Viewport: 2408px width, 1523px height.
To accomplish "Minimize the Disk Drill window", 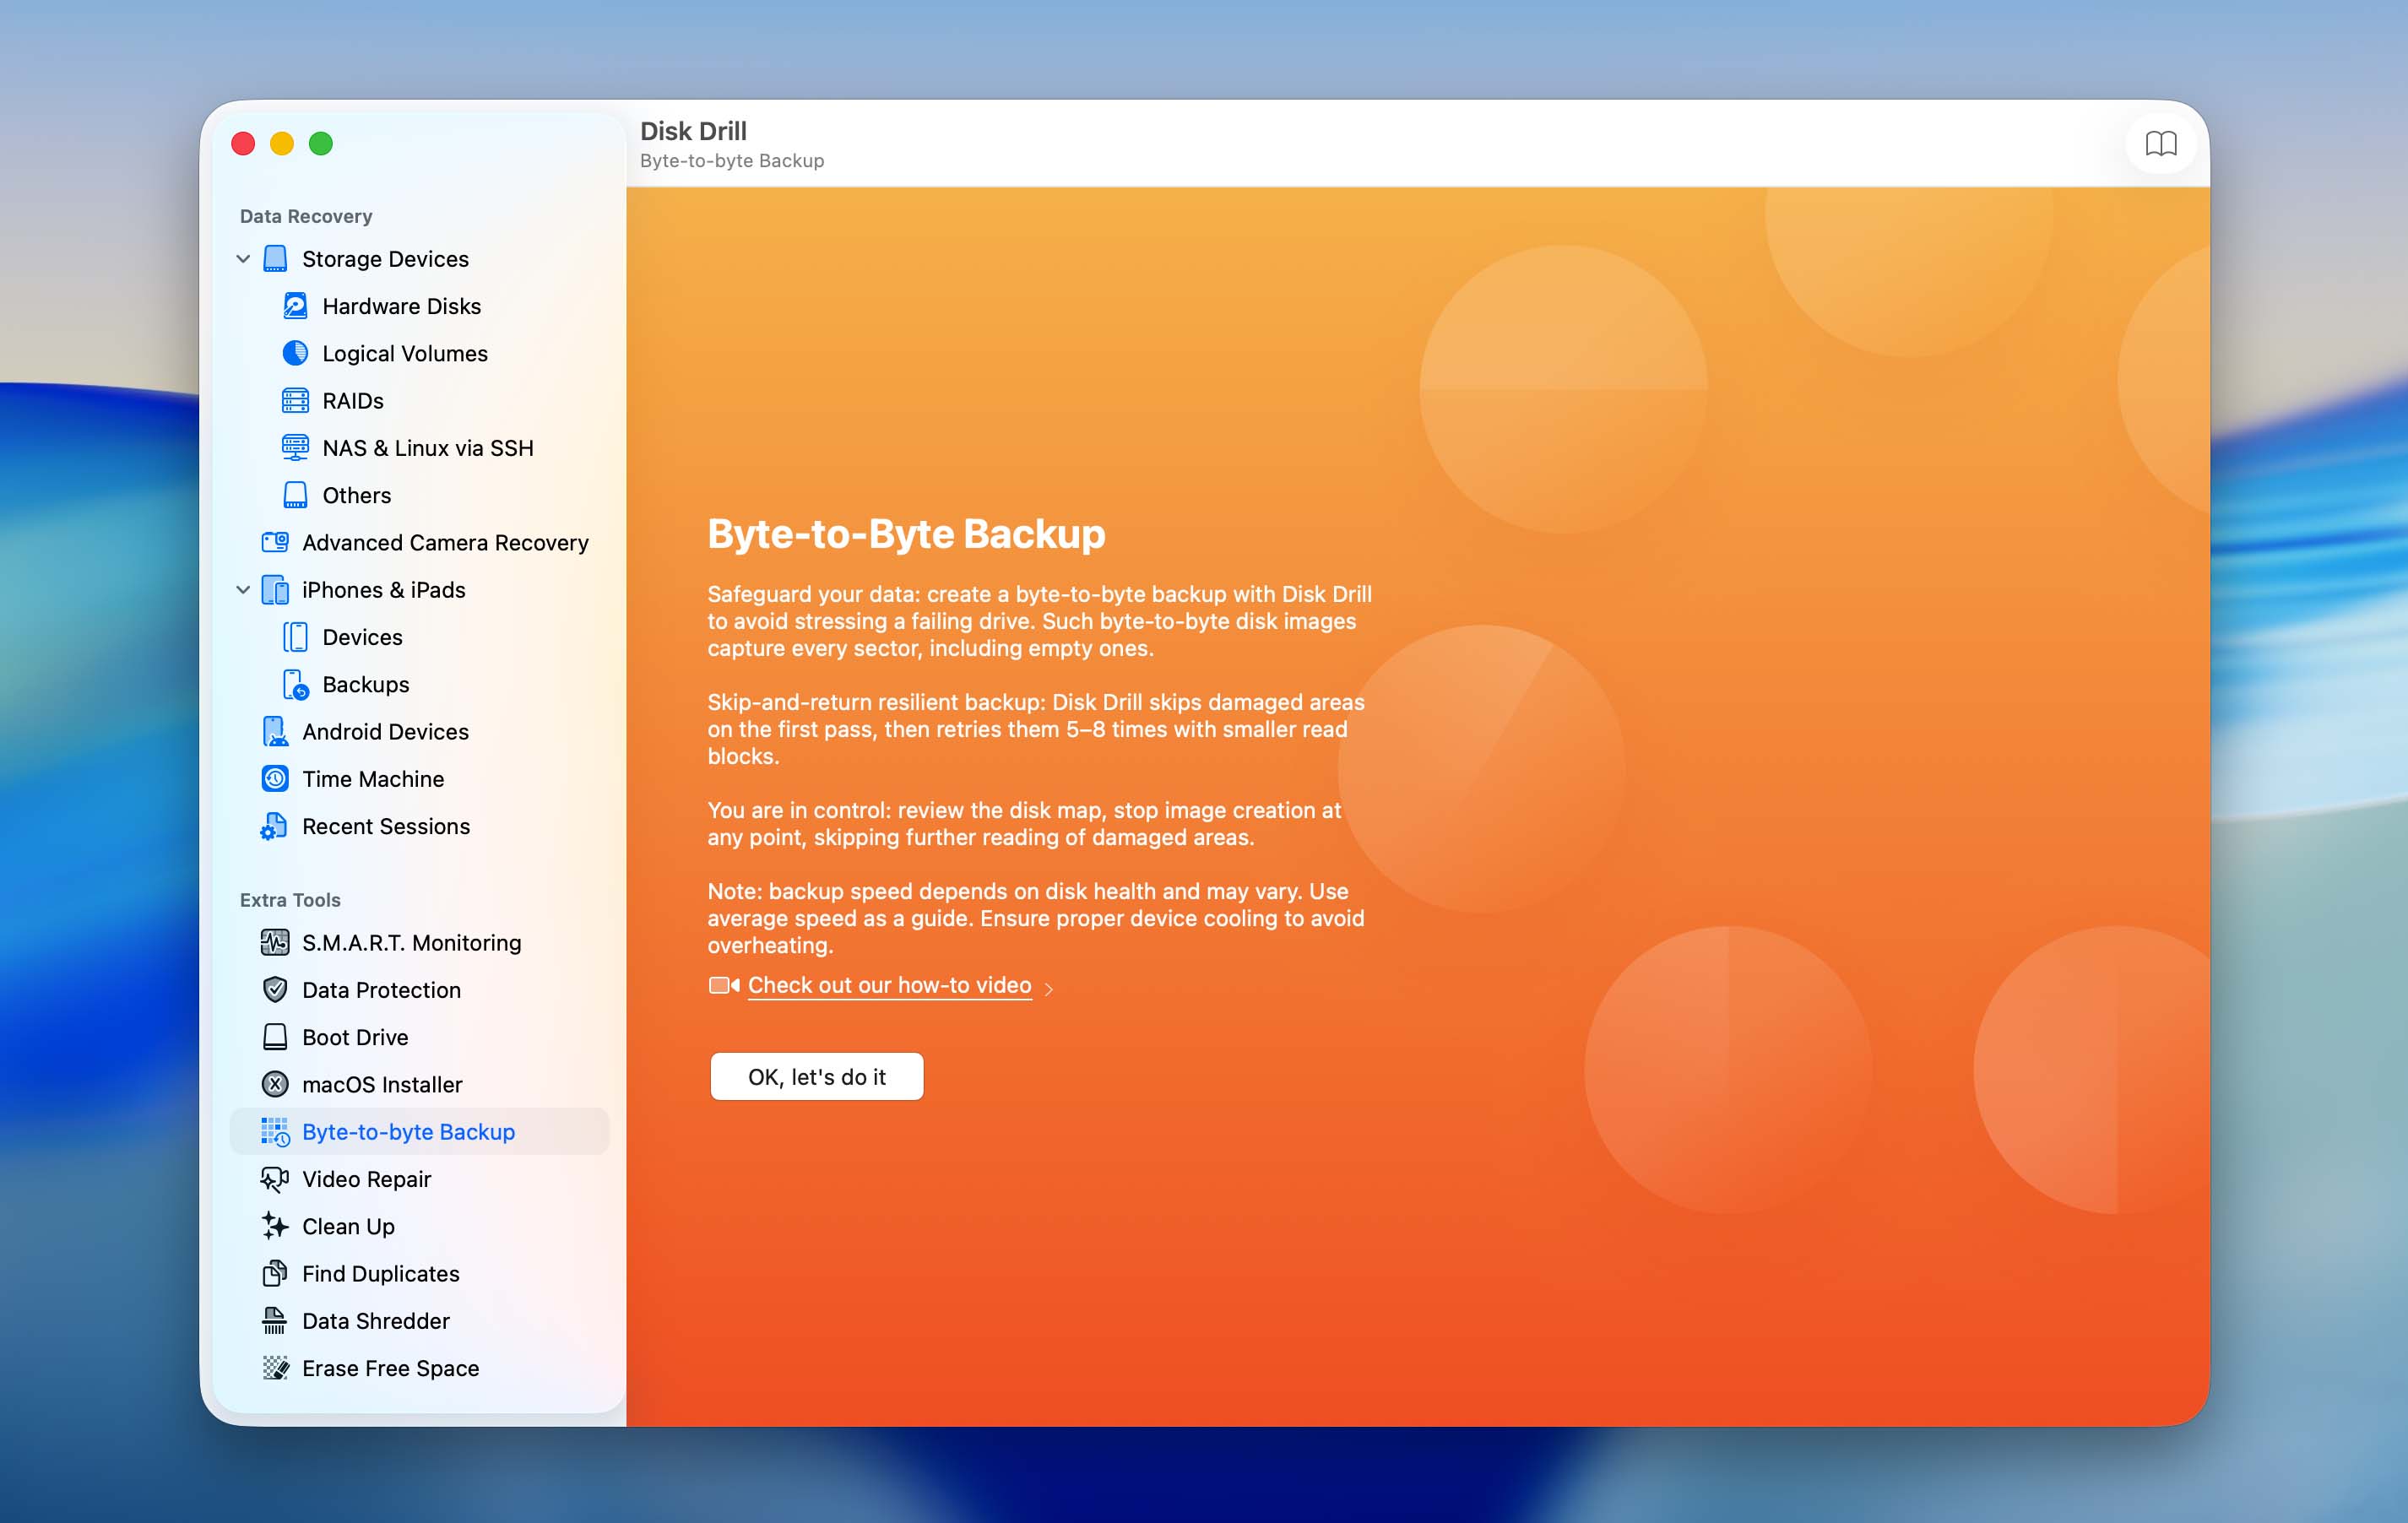I will pos(282,144).
